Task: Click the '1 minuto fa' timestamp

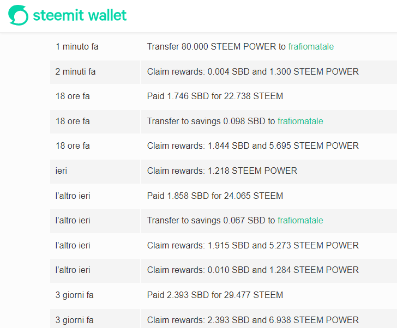Action: 77,46
